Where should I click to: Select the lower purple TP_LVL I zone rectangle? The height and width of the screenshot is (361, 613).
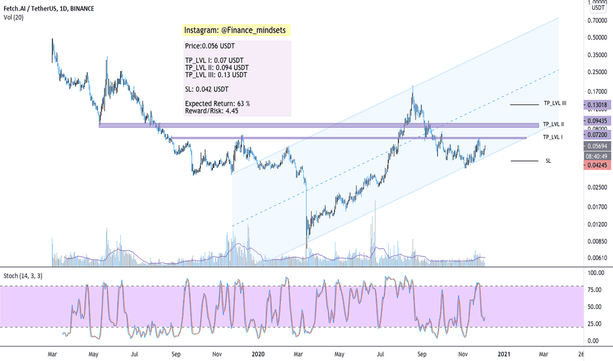(349, 138)
